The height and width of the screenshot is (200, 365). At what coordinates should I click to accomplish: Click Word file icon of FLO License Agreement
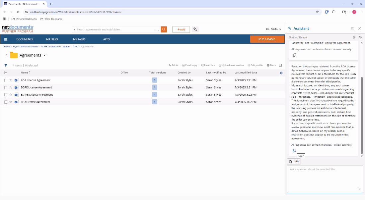(17, 102)
